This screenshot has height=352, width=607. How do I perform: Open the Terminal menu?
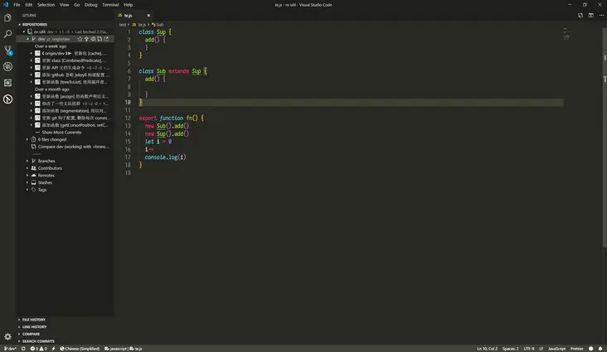point(109,4)
